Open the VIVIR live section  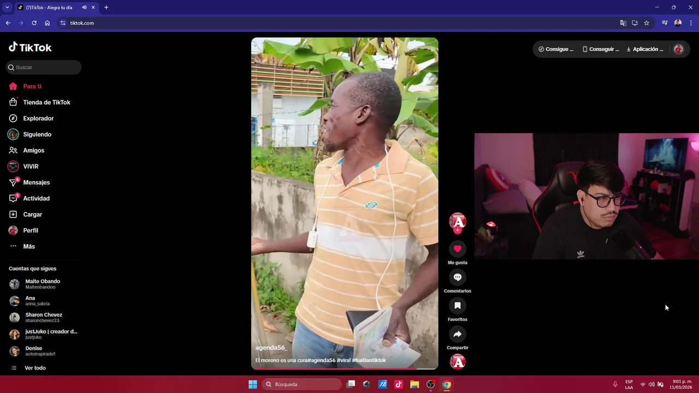tap(23, 166)
